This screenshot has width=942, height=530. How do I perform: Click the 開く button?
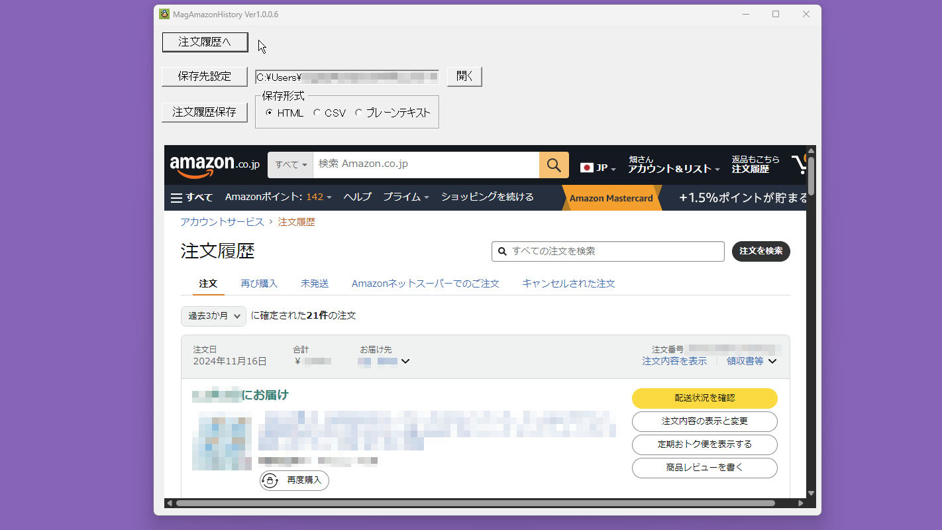(x=464, y=76)
